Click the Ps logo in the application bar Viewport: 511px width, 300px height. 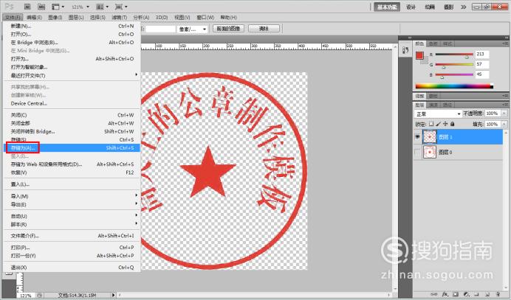pos(10,7)
